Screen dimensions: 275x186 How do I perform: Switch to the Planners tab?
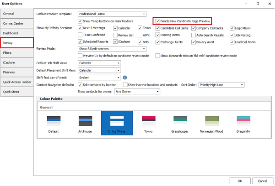coord(17,72)
